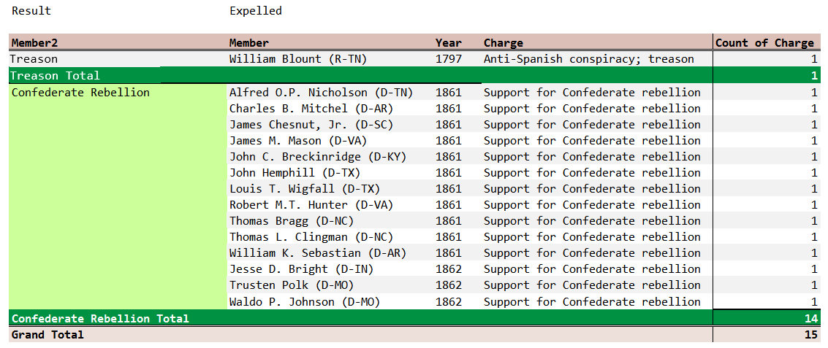Select the Charge column header

point(504,43)
